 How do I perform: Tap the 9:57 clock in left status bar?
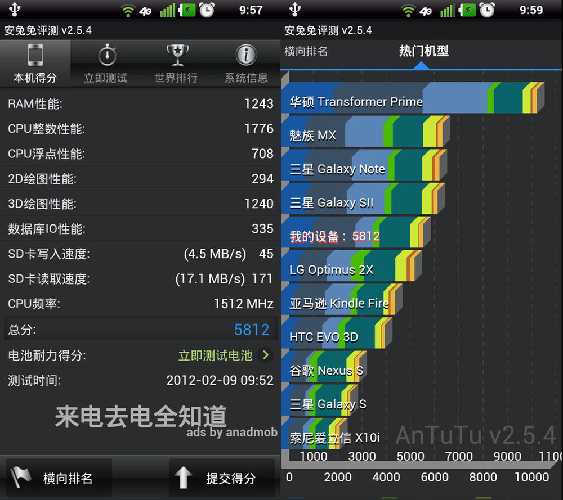tap(251, 10)
